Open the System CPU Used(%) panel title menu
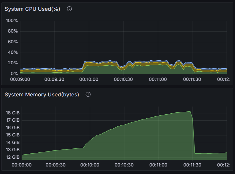Screen dimensions: 235x174 (32, 9)
